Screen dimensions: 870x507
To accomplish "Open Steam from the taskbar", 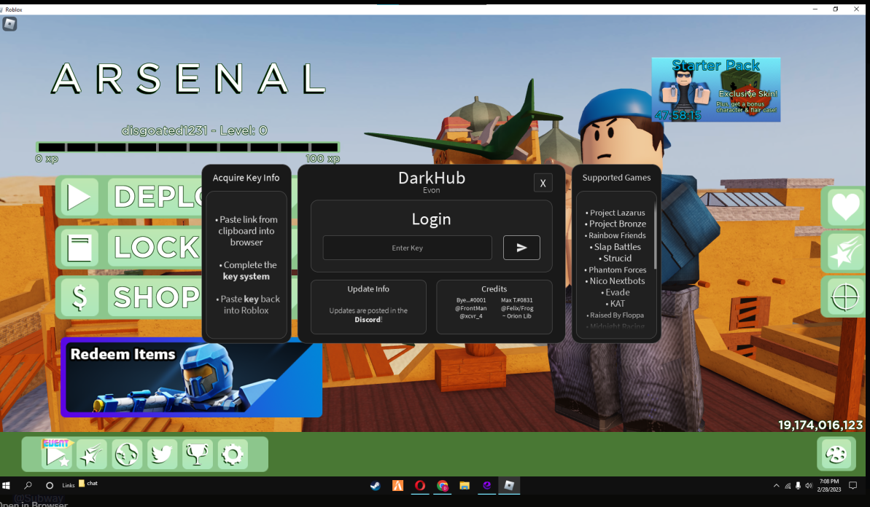I will pyautogui.click(x=376, y=486).
